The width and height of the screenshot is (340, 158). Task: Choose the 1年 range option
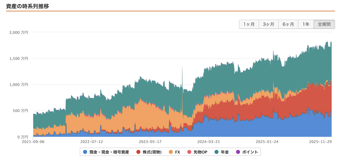tap(306, 24)
